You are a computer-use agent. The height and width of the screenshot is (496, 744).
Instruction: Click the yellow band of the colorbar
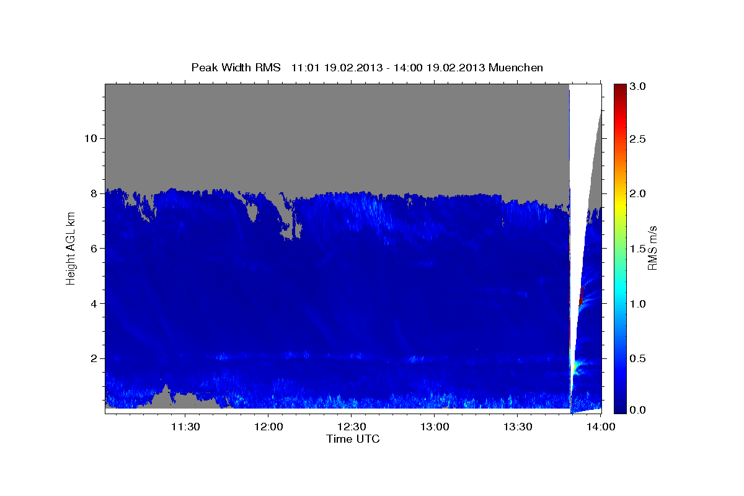(619, 205)
